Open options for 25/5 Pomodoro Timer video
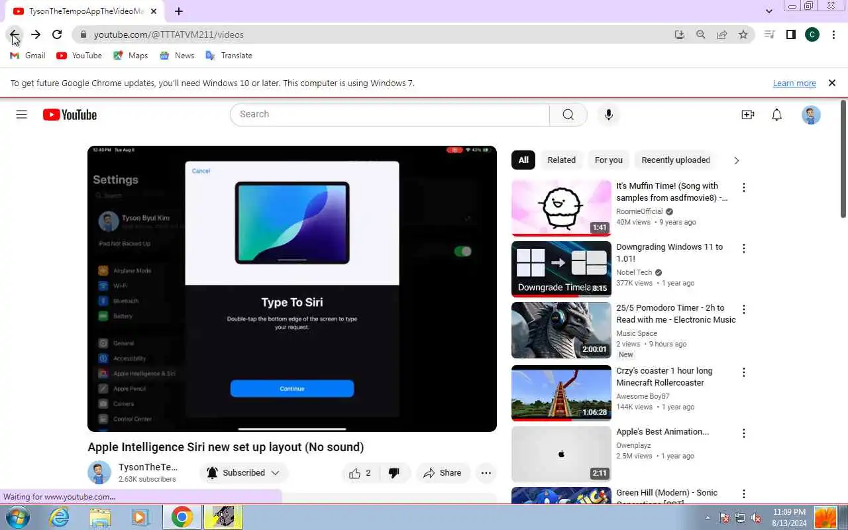 744,309
